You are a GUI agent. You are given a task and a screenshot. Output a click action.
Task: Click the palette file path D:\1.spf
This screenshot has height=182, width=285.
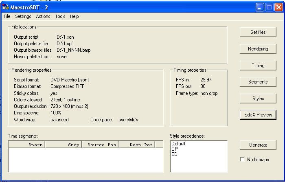(x=64, y=44)
